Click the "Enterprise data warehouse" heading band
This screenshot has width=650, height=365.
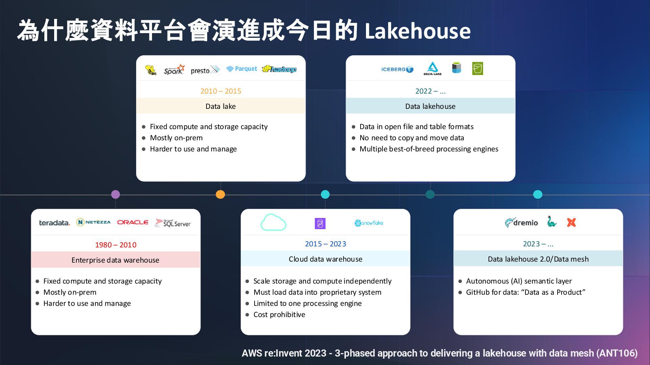pos(115,260)
